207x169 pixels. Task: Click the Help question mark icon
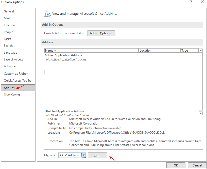191,2
